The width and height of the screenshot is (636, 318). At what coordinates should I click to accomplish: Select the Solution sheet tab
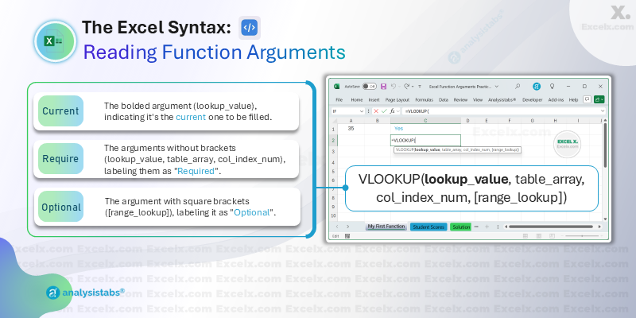[x=461, y=227]
